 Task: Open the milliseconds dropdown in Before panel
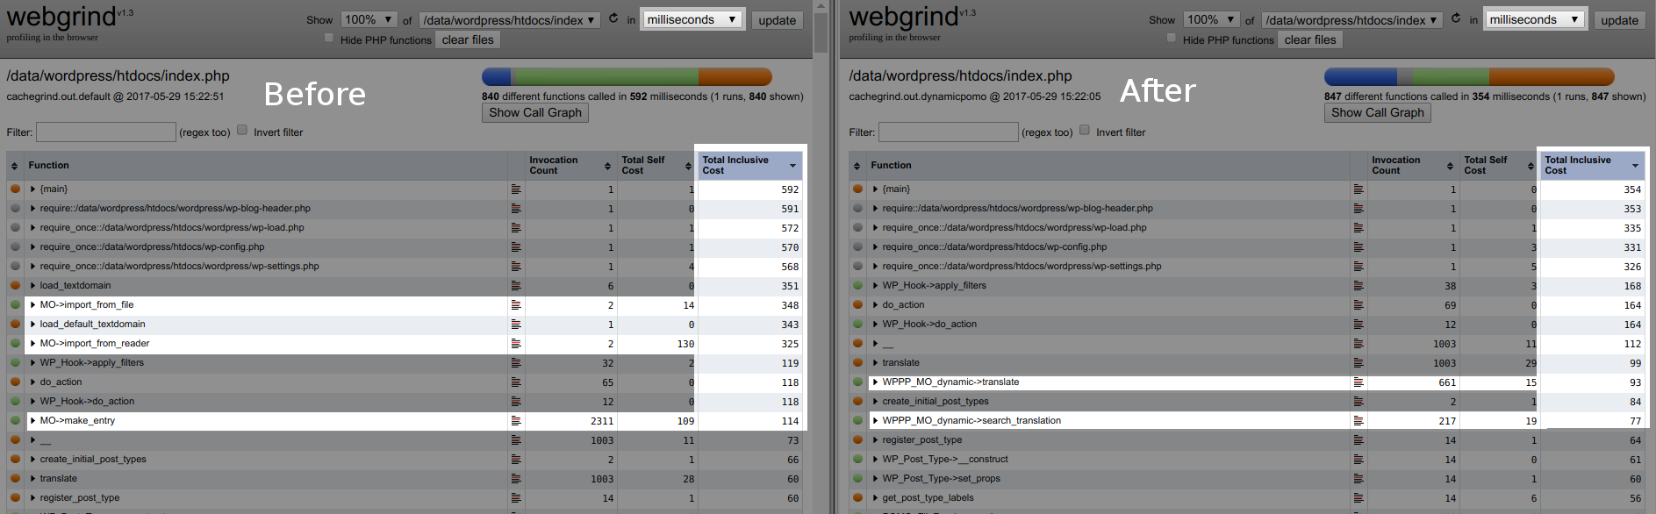pyautogui.click(x=692, y=19)
